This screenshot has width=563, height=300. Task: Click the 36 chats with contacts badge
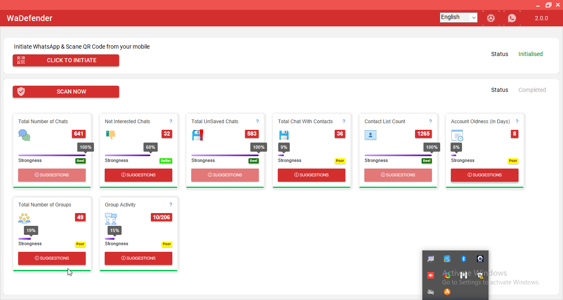pos(340,134)
